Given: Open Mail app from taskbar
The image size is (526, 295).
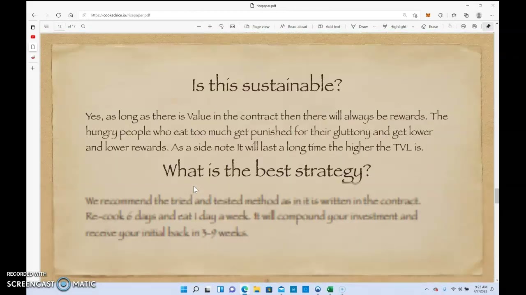Looking at the screenshot, I should tap(281, 289).
